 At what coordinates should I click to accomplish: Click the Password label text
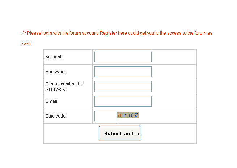click(56, 72)
